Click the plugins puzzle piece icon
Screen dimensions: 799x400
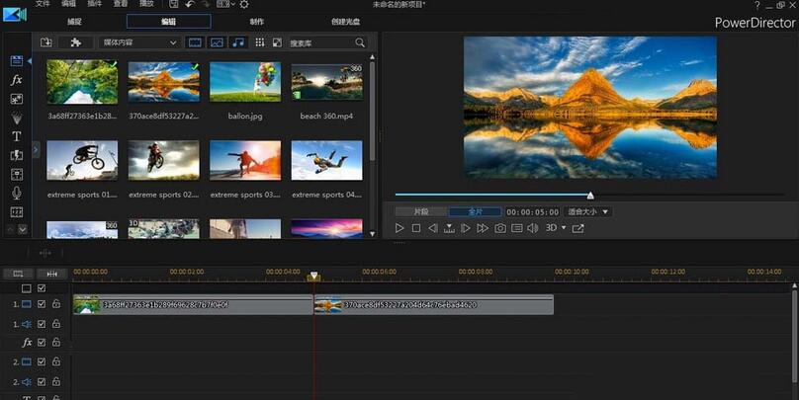pos(75,42)
